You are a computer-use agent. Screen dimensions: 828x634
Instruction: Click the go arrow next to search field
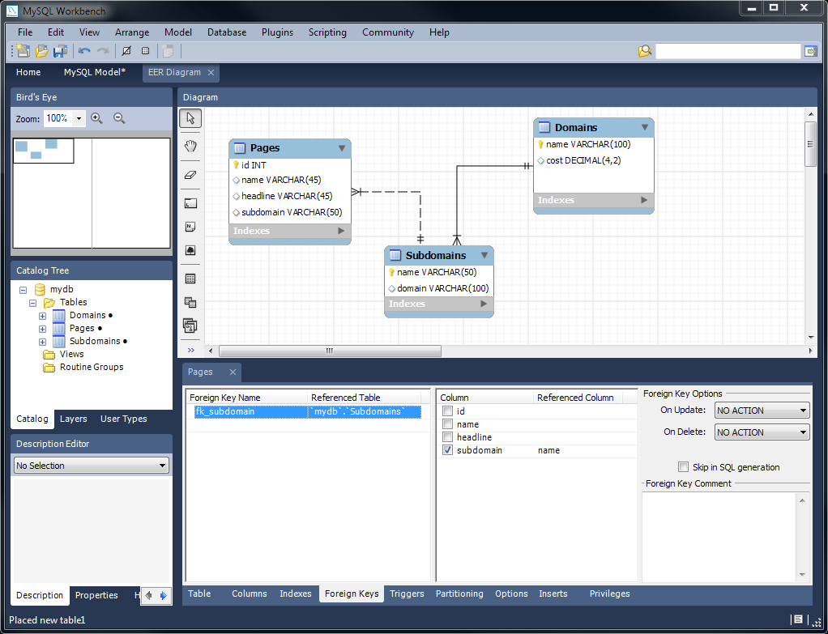810,51
